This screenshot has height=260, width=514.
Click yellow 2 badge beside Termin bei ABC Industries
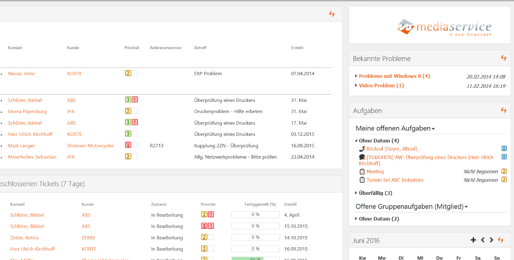[x=504, y=180]
